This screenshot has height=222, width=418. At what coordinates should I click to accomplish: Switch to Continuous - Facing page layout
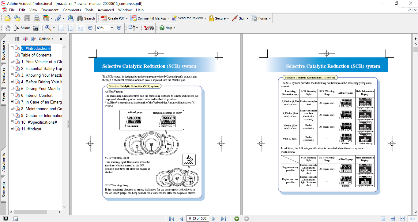coord(403,219)
